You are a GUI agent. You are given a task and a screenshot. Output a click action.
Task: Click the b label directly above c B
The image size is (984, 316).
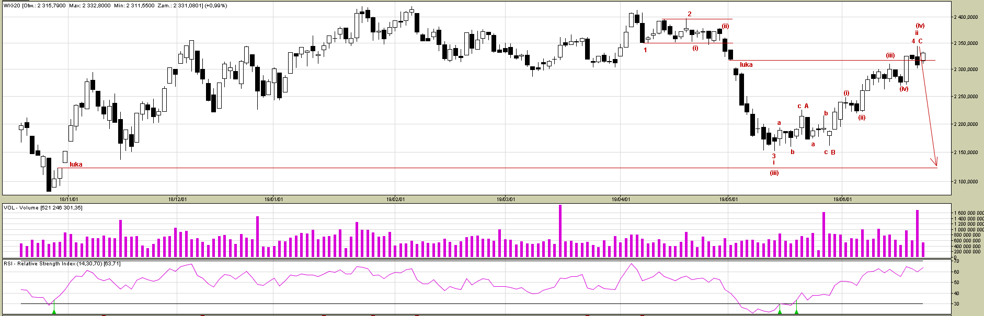click(x=826, y=113)
